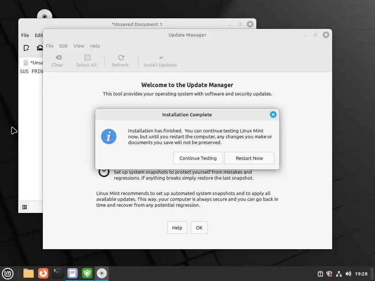Click the blue info icon in the dialog
375x281 pixels.
[x=108, y=137]
